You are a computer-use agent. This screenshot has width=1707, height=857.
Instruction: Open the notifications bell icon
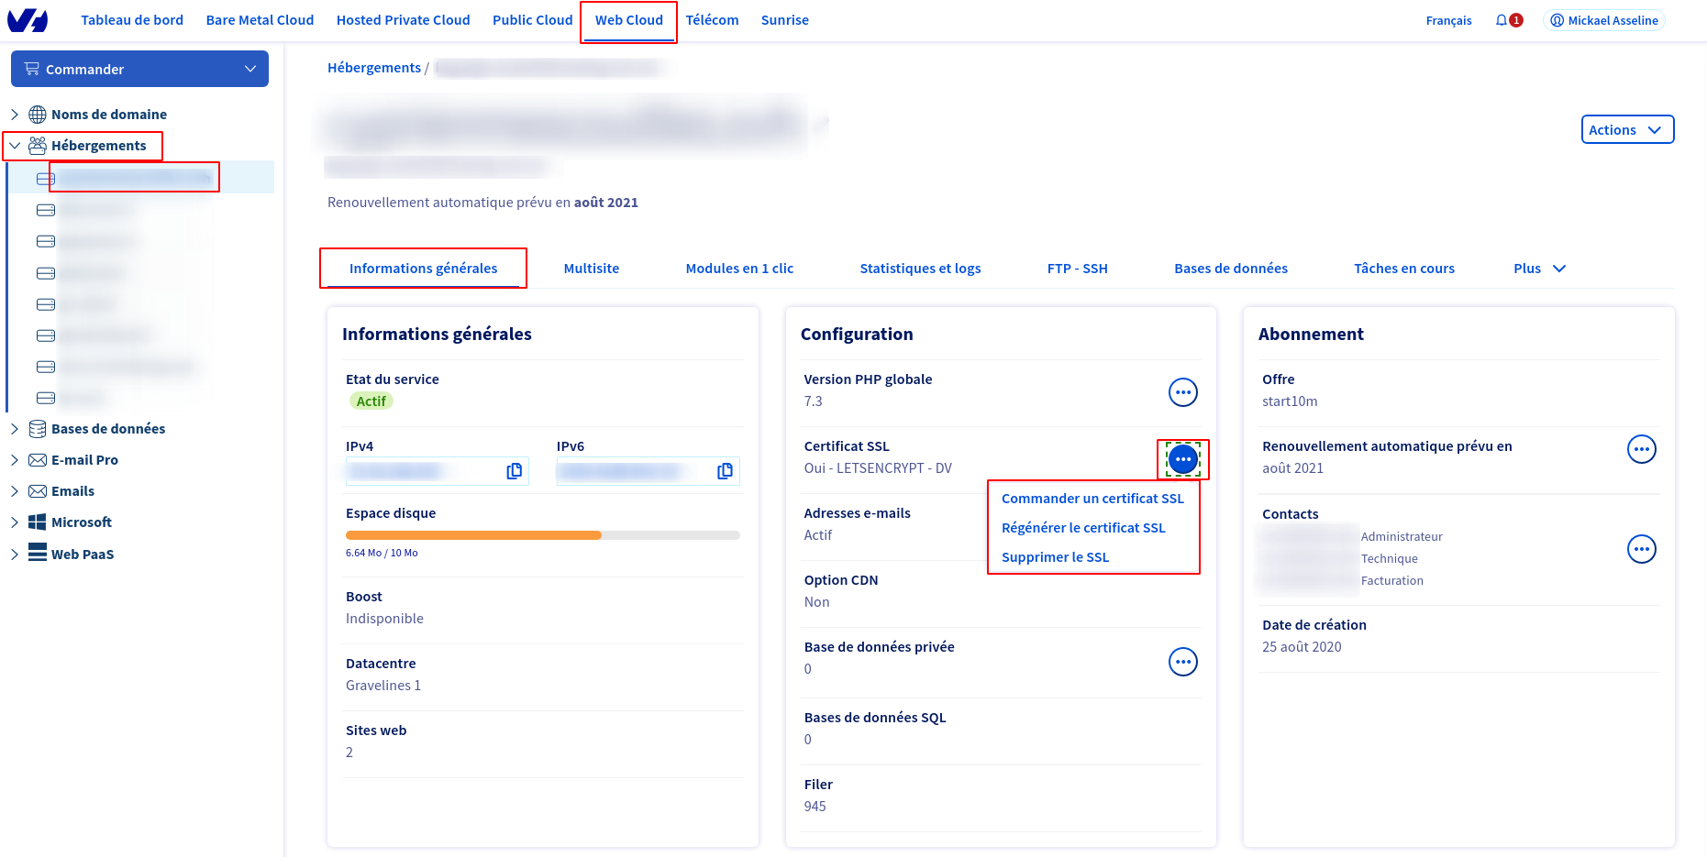click(1502, 20)
